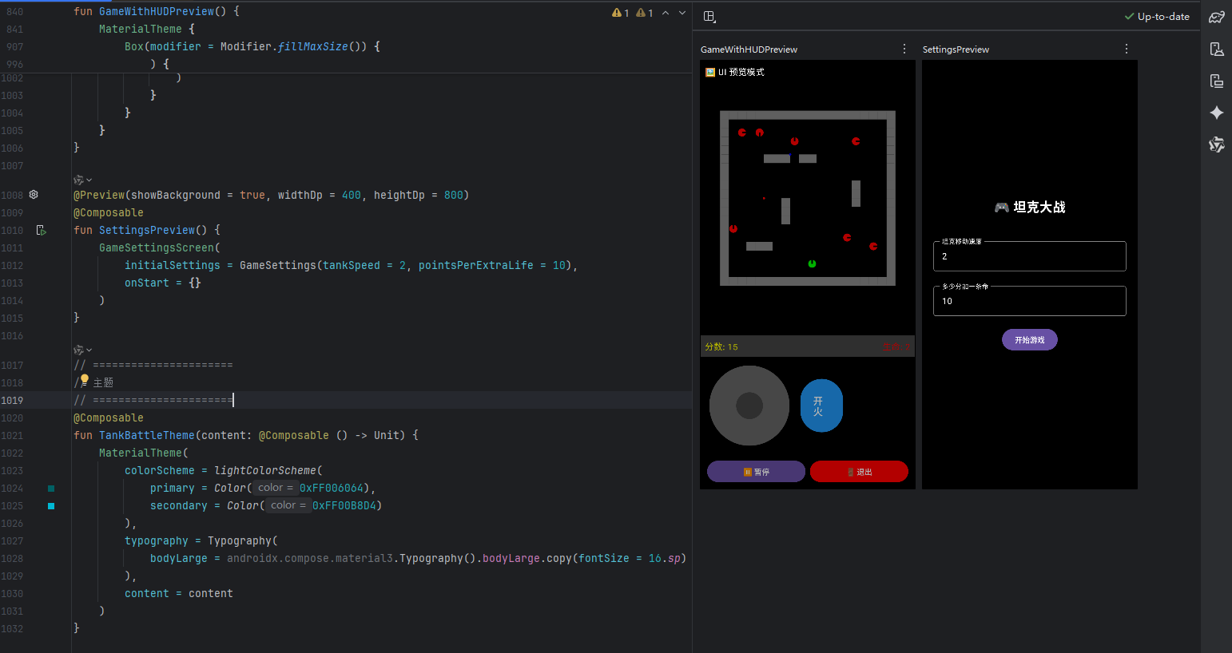Click the first yellow warning indicator

click(x=621, y=13)
